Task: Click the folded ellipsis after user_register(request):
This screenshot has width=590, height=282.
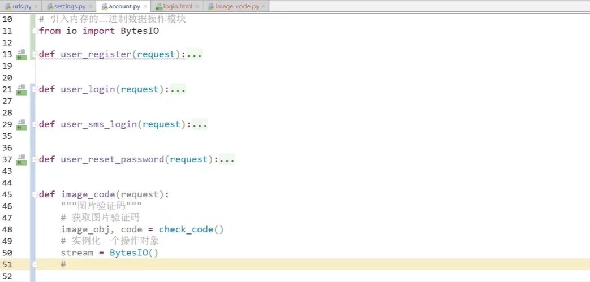Action: [x=194, y=54]
